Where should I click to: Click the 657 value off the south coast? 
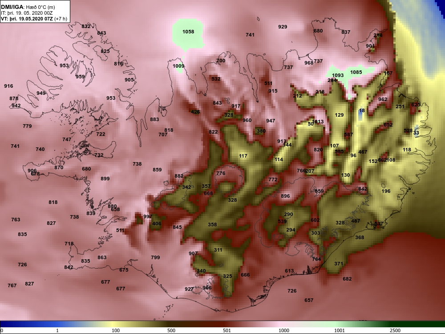click(x=309, y=300)
